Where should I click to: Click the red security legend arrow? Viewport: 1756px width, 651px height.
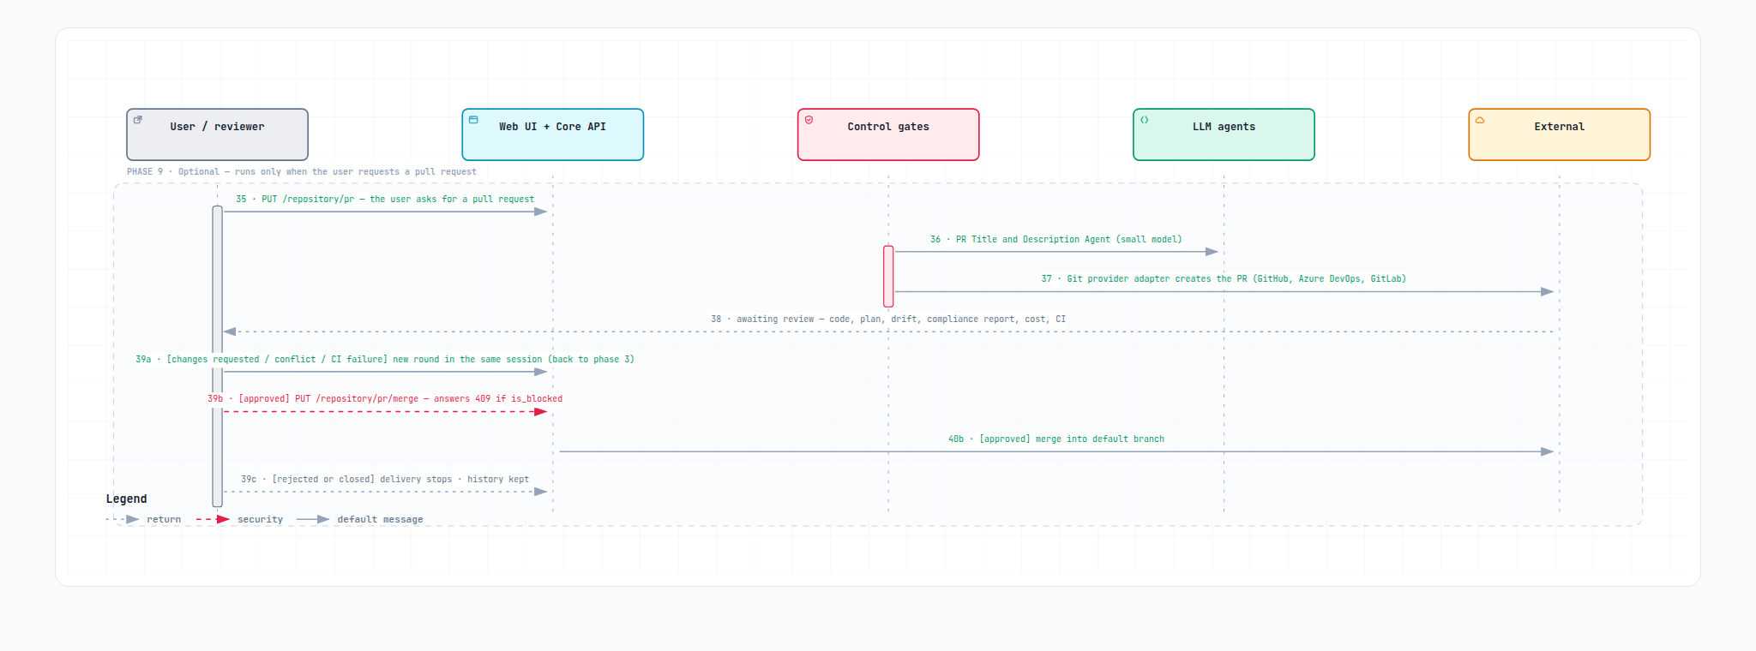213,519
